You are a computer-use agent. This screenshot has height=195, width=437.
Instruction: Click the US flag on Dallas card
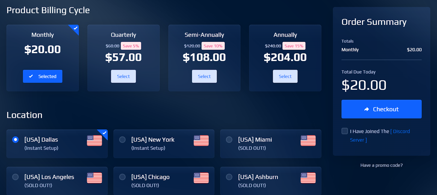coord(95,141)
